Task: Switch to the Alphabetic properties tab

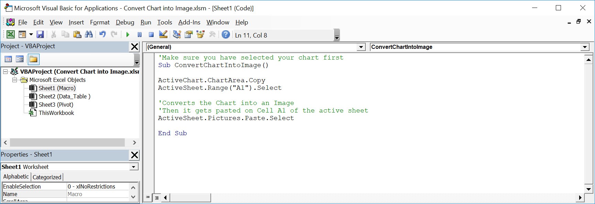Action: (x=16, y=176)
